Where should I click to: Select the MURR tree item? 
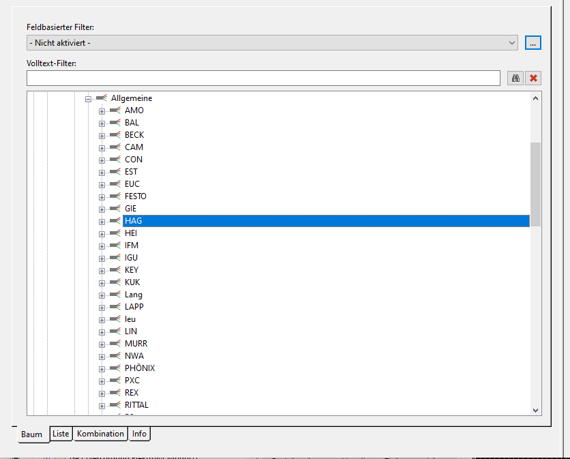click(136, 343)
